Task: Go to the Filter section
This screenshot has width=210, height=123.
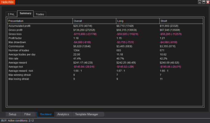Action: click(x=28, y=114)
